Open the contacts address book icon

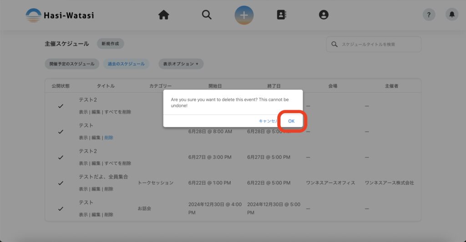[281, 15]
